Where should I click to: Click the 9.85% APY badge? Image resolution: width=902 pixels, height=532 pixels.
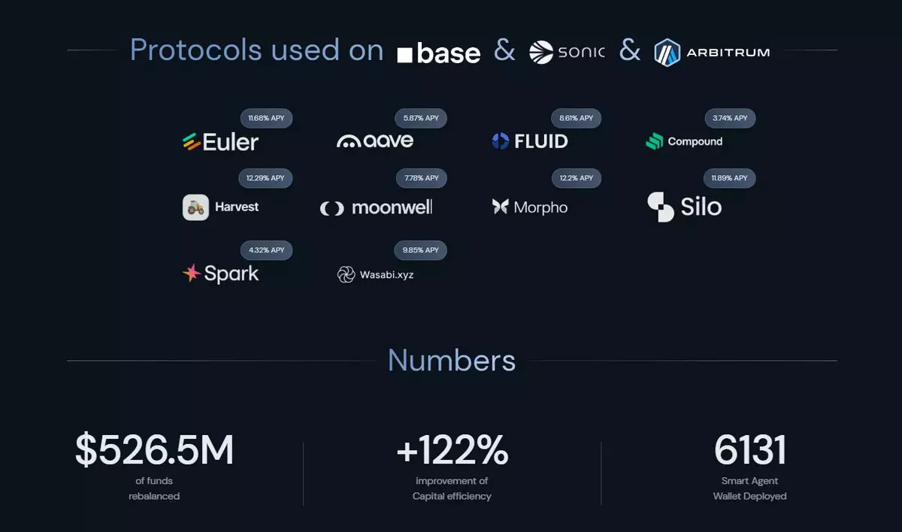[x=421, y=250]
